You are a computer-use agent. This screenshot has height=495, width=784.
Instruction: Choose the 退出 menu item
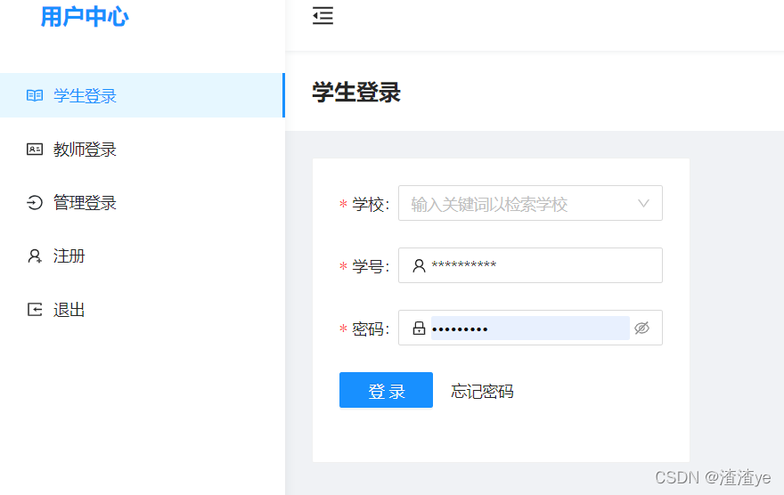click(142, 310)
